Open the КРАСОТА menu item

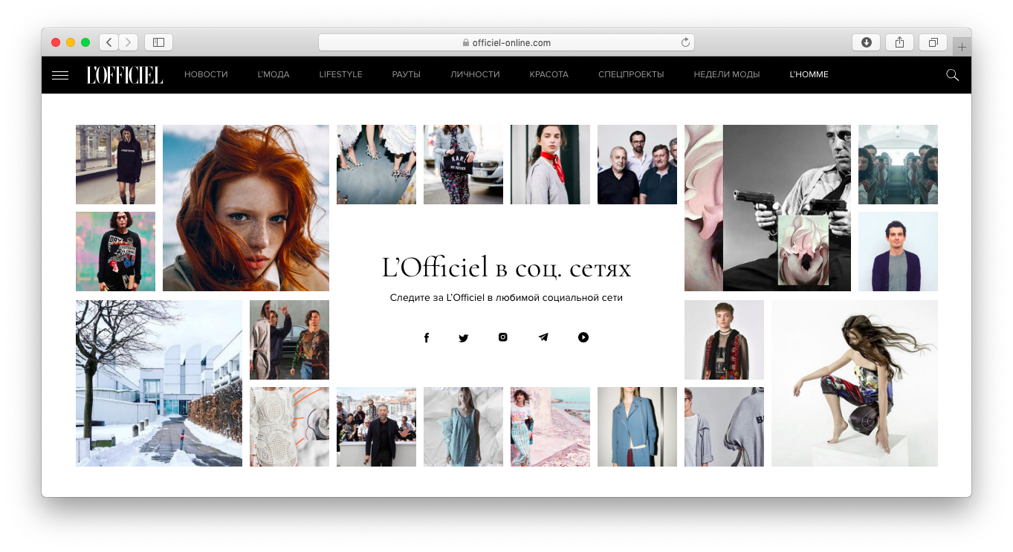(549, 75)
